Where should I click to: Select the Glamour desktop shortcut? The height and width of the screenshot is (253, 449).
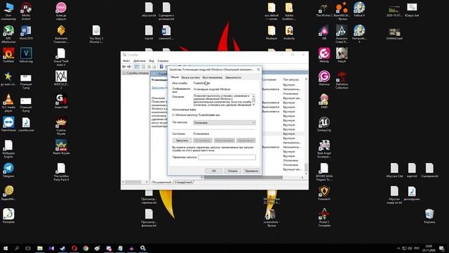(324, 78)
